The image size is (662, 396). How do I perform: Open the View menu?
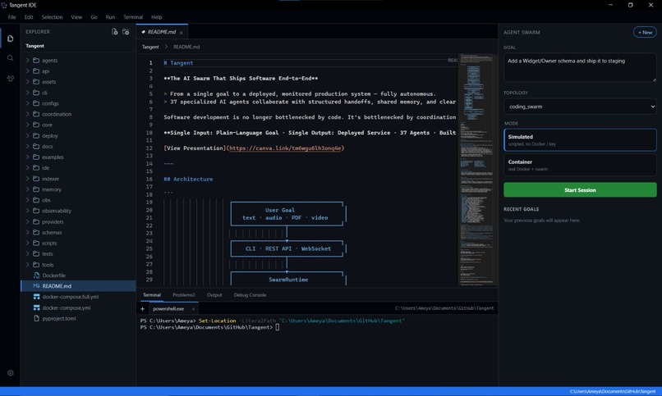[76, 17]
